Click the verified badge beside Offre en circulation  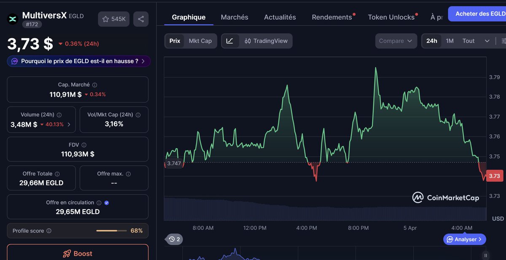pyautogui.click(x=107, y=203)
